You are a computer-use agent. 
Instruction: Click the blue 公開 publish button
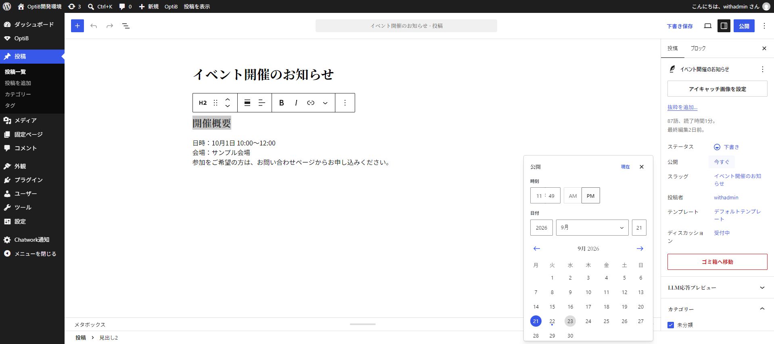click(744, 26)
